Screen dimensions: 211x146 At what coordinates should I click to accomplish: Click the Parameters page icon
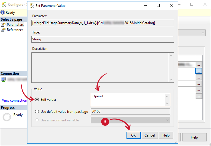[3, 25]
